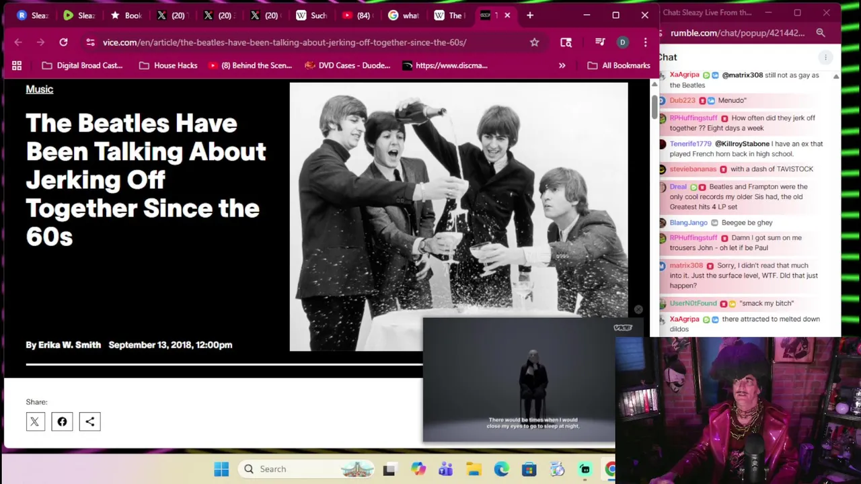
Task: Open the media controls icon in Chrome toolbar
Action: click(600, 42)
